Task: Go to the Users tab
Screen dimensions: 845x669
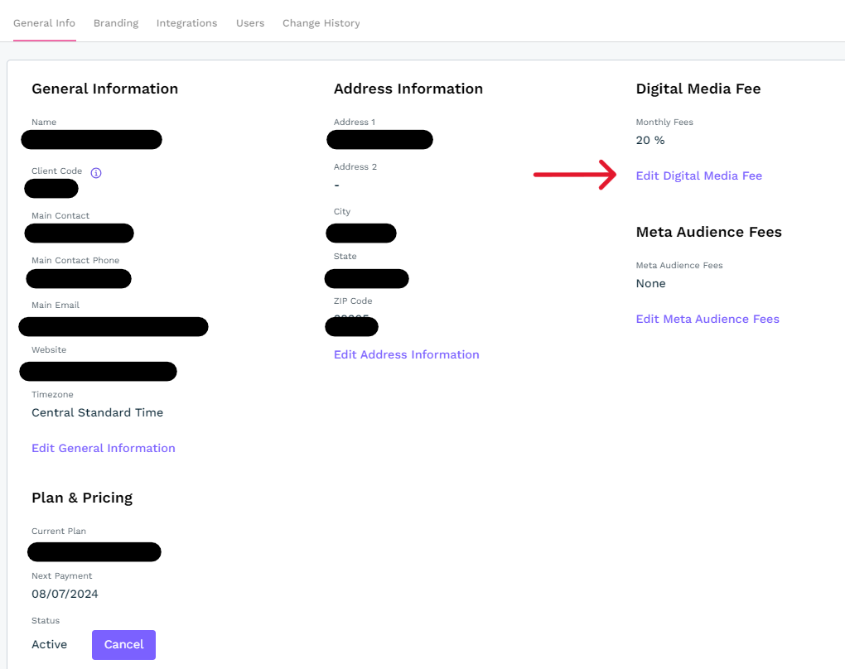Action: 250,23
